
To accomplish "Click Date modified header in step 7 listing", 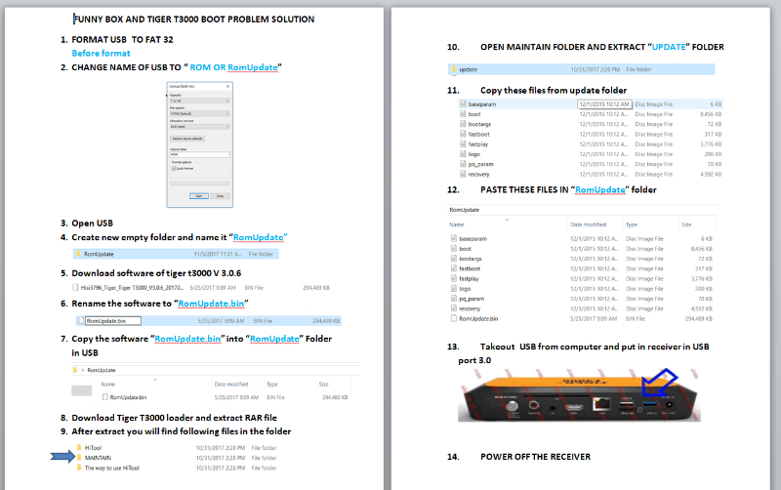I will click(x=231, y=384).
